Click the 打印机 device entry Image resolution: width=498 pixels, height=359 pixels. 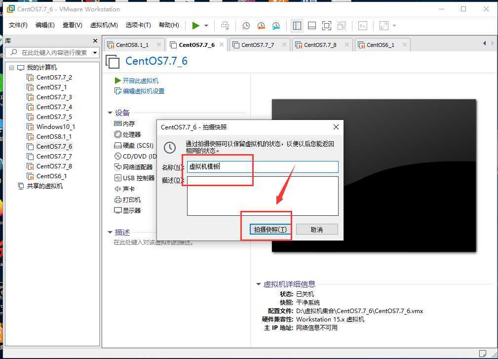coord(127,199)
